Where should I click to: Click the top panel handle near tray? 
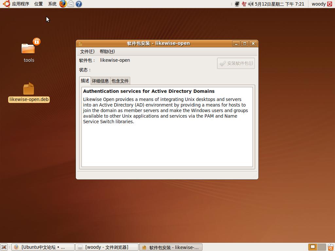[x=232, y=4]
